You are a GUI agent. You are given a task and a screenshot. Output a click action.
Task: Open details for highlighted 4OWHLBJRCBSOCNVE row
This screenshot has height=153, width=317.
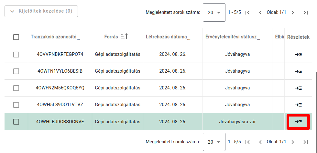pos(298,122)
